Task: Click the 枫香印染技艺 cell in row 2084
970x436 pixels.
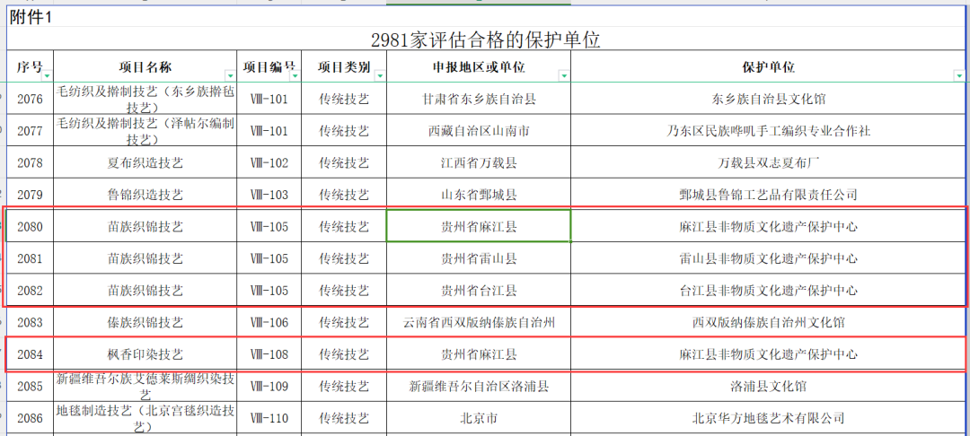Action: (145, 354)
